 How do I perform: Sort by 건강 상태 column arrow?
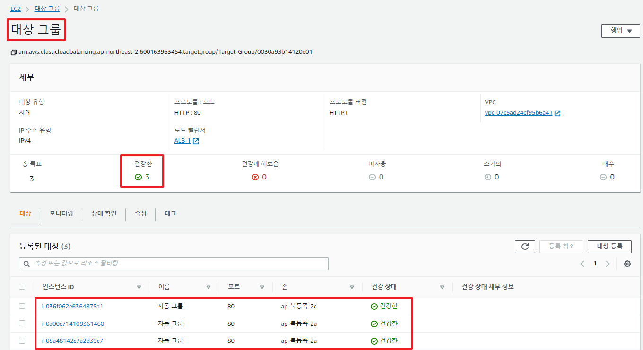442,287
